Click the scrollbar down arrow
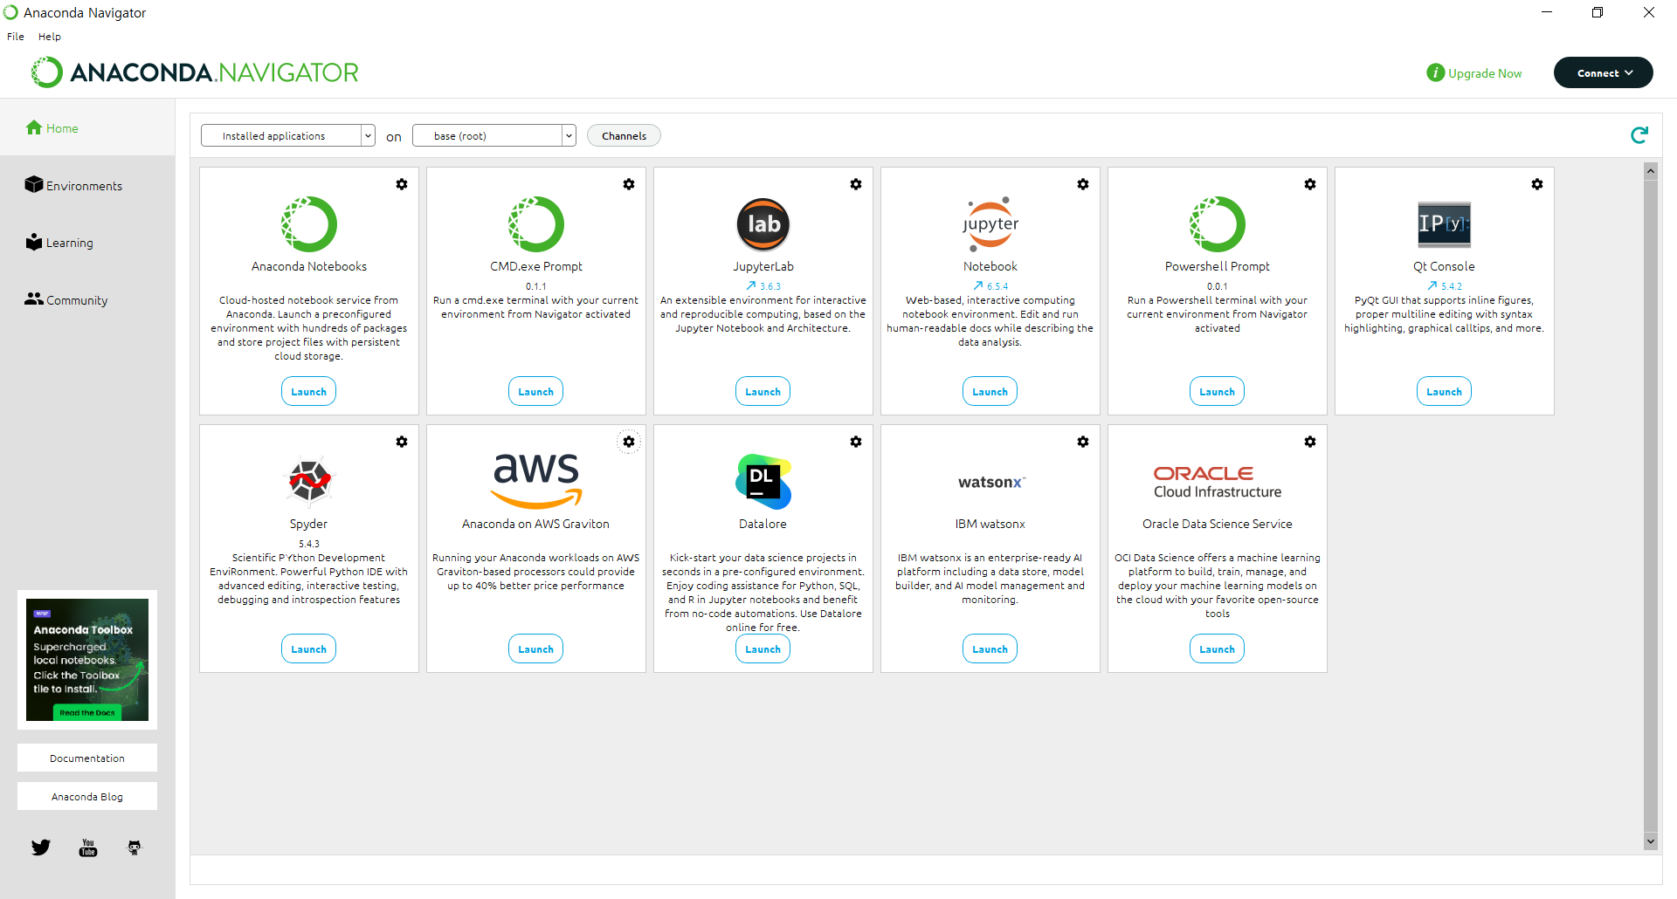The height and width of the screenshot is (899, 1677). (x=1651, y=841)
